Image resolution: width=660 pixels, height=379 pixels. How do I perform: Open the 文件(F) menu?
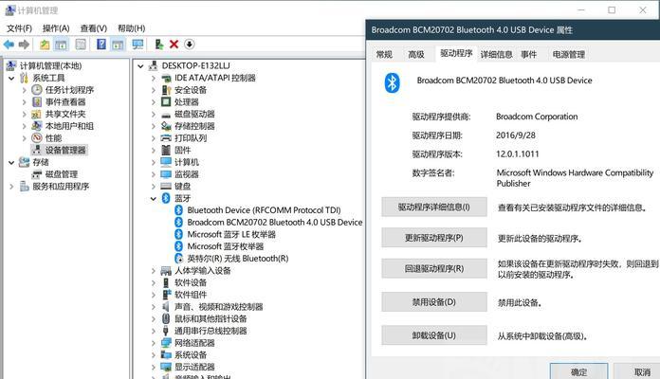pyautogui.click(x=19, y=28)
